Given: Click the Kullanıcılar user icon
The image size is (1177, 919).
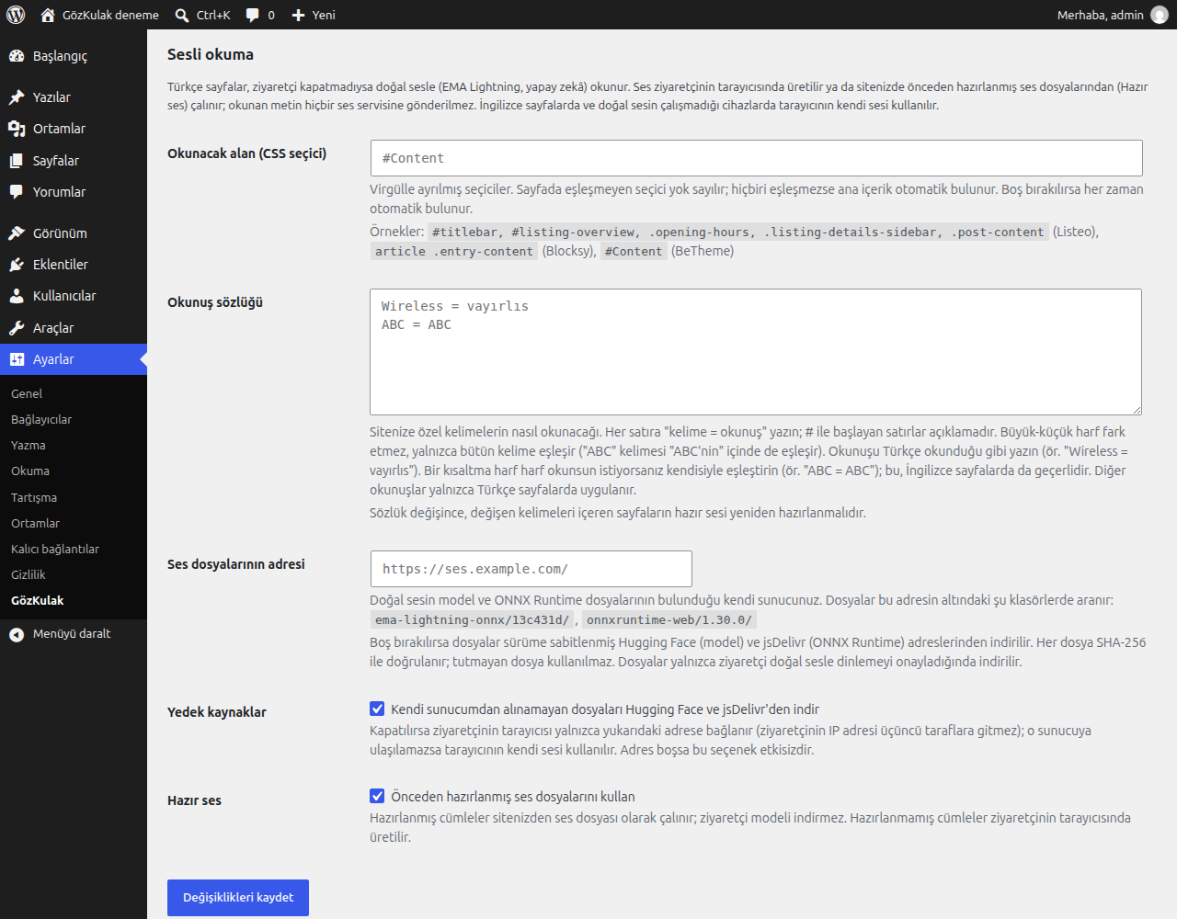Looking at the screenshot, I should coord(17,296).
